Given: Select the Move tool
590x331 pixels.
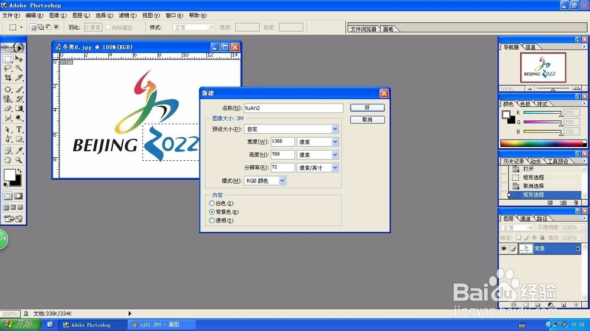Looking at the screenshot, I should point(19,59).
